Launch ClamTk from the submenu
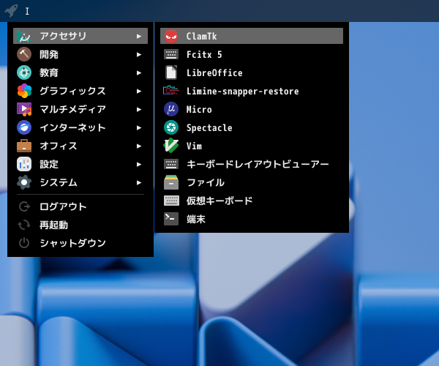This screenshot has height=366, width=439. [x=252, y=36]
